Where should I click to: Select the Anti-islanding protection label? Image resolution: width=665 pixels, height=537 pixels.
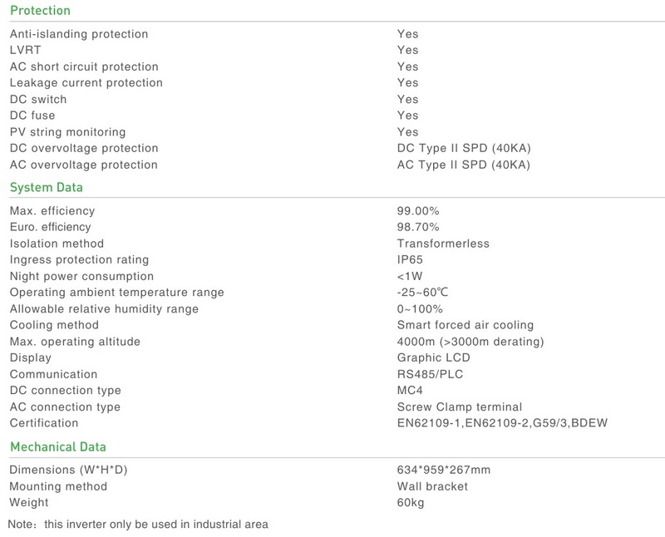pos(79,34)
